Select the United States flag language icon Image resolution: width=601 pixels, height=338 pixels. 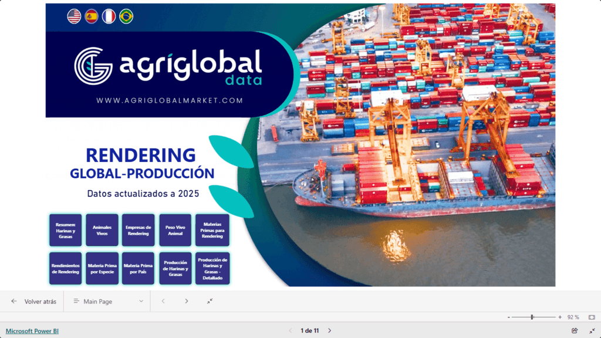click(74, 16)
